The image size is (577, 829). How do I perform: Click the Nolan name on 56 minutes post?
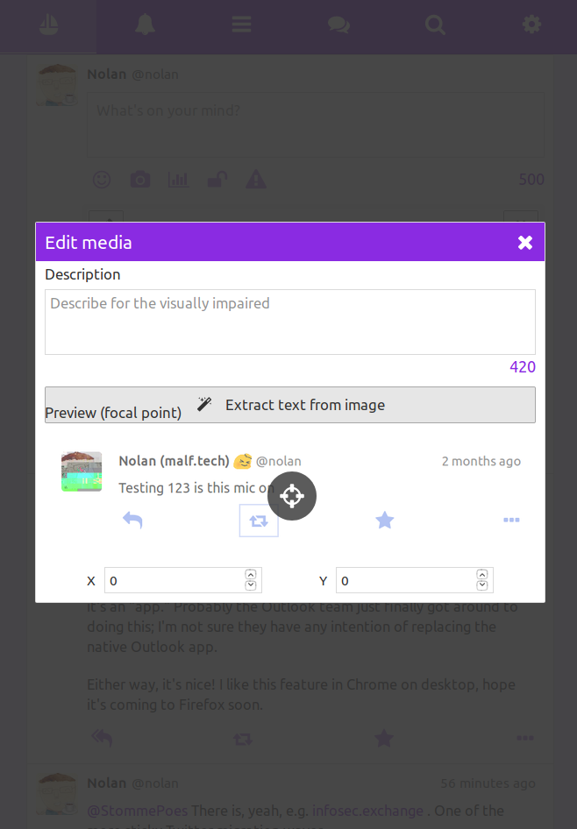pyautogui.click(x=106, y=783)
